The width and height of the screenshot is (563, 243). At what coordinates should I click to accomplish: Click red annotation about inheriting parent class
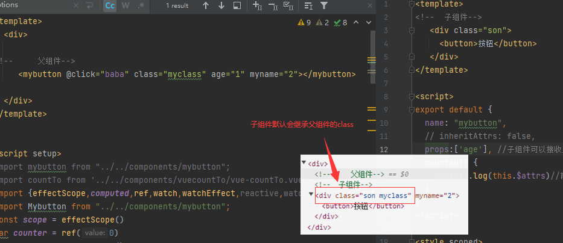click(x=302, y=125)
